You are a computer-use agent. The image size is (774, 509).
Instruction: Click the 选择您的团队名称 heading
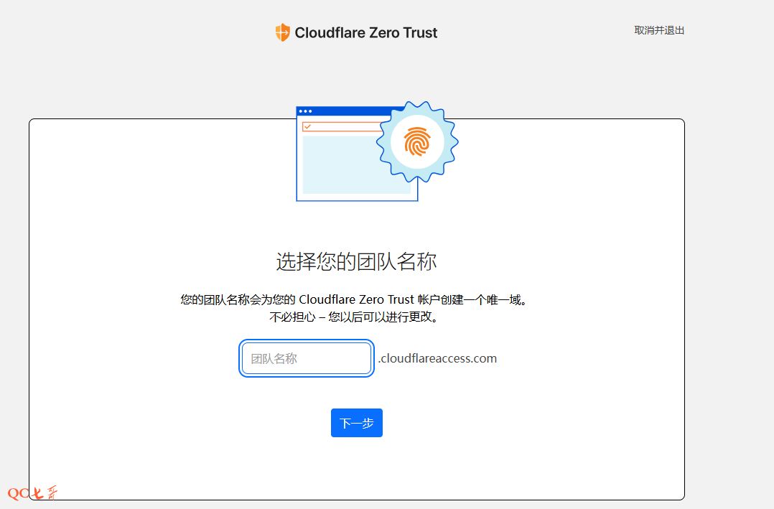[356, 261]
